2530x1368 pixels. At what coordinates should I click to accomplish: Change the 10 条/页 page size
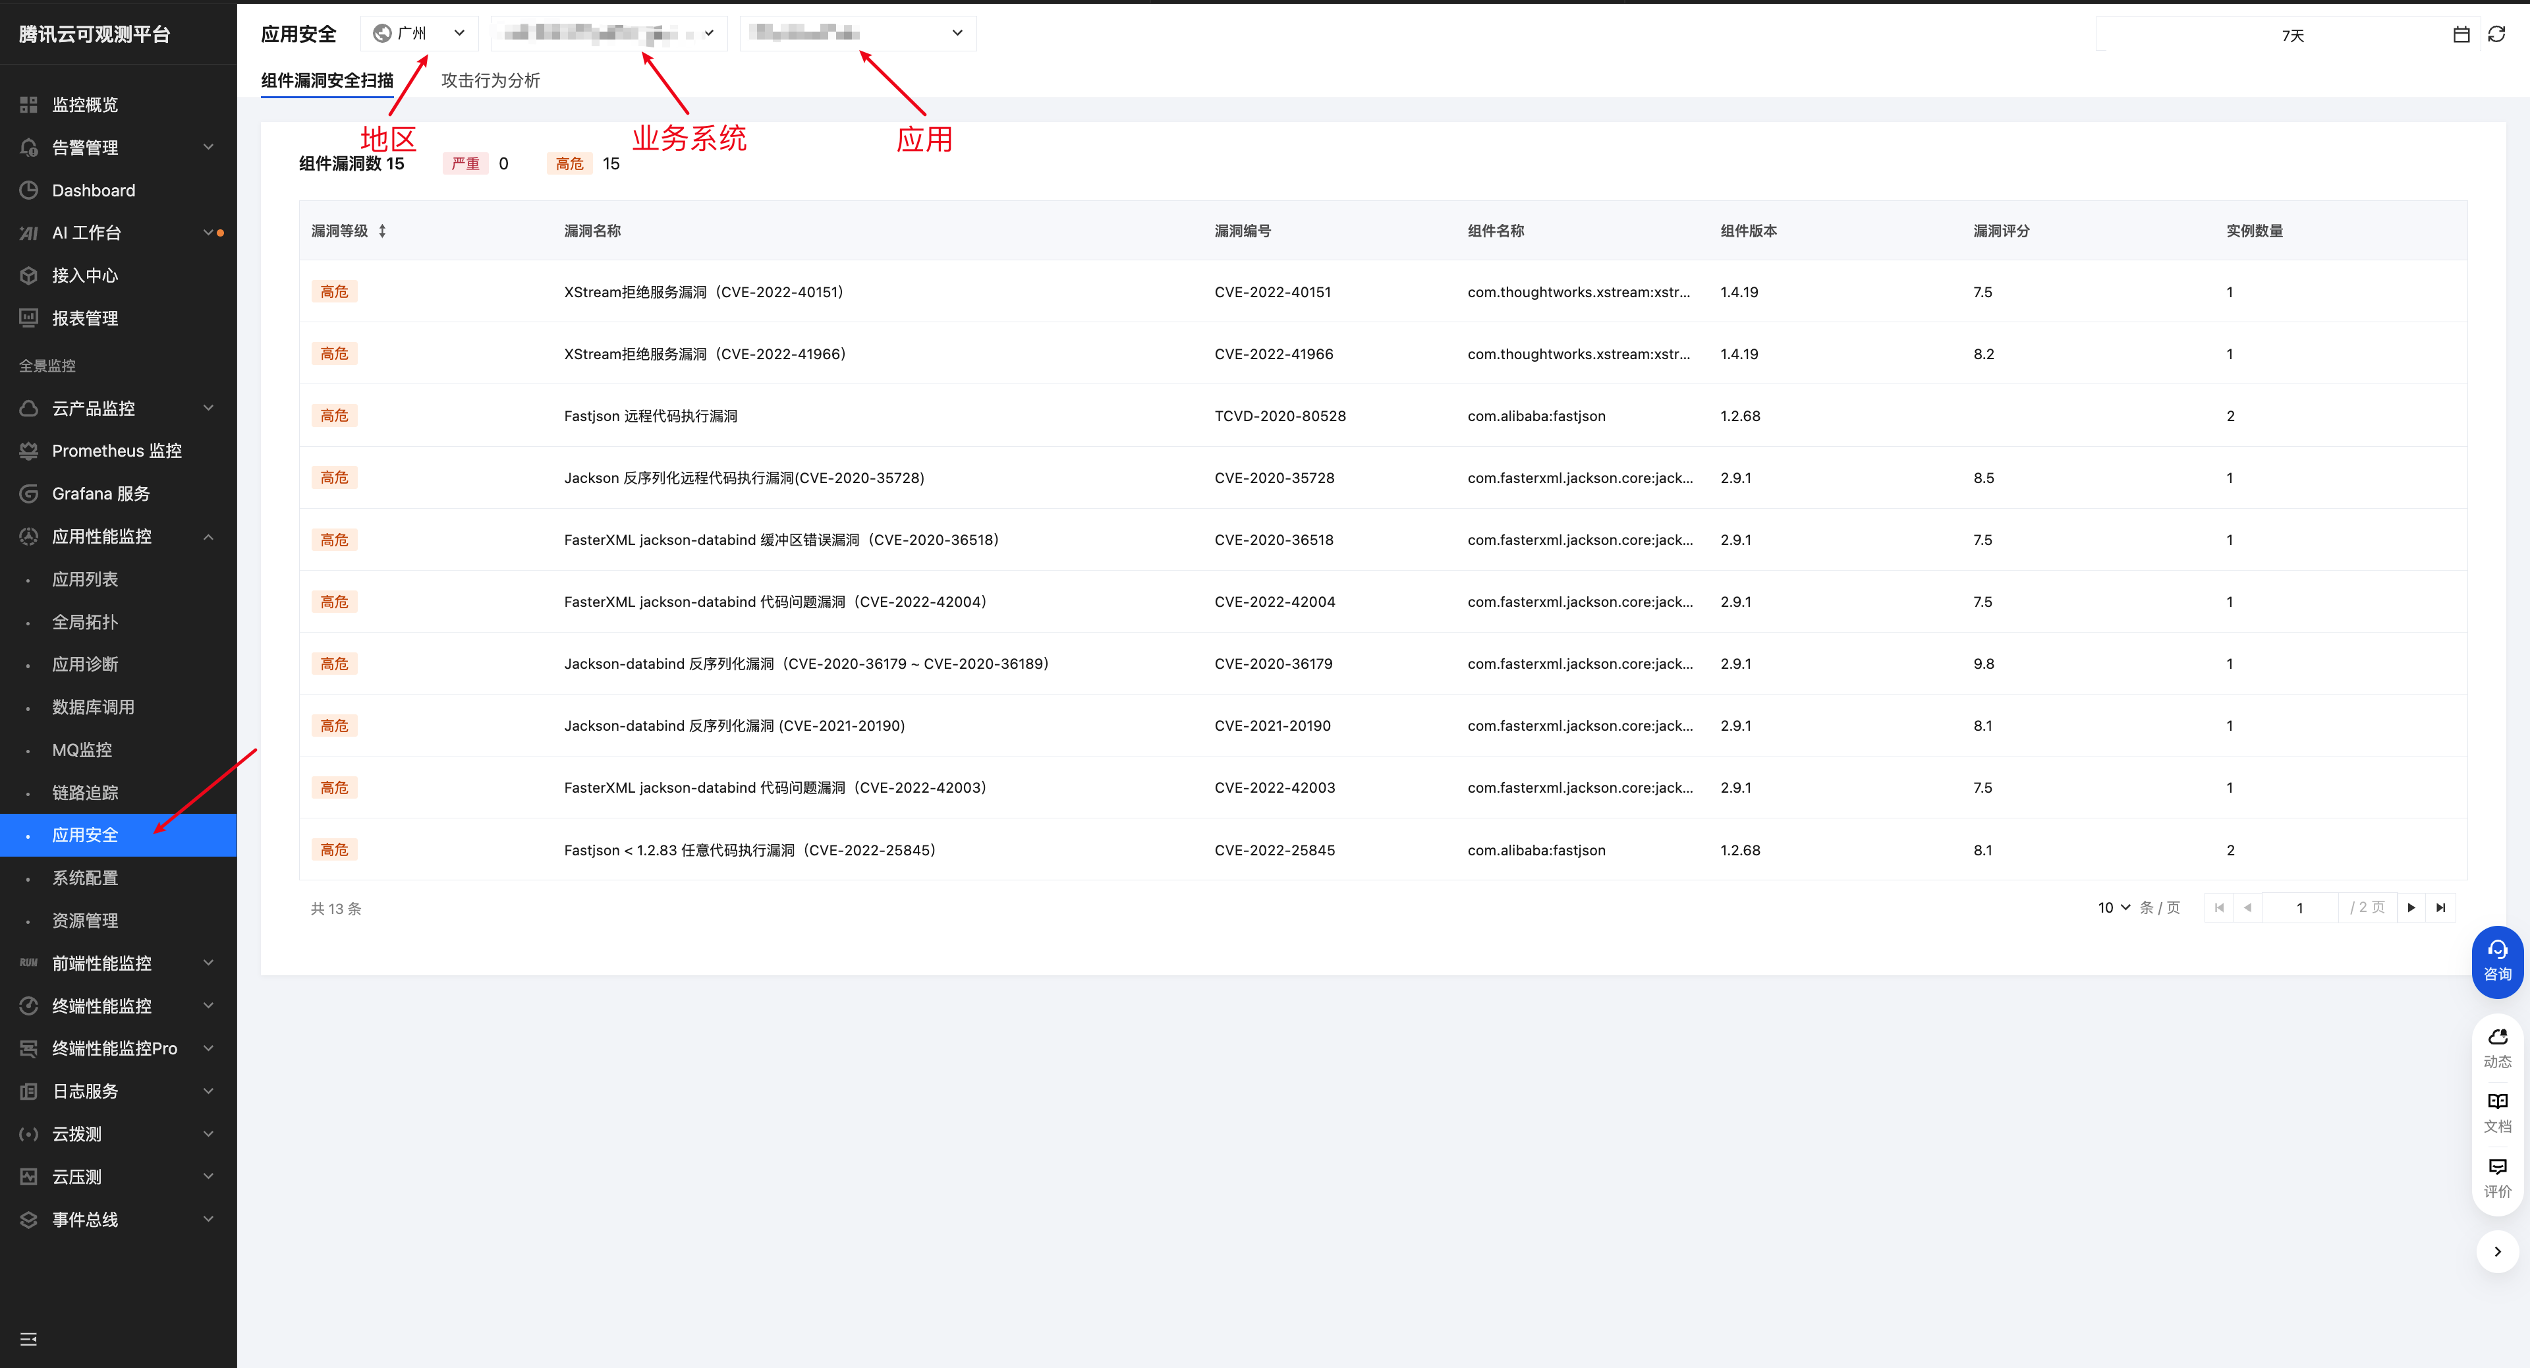2114,907
